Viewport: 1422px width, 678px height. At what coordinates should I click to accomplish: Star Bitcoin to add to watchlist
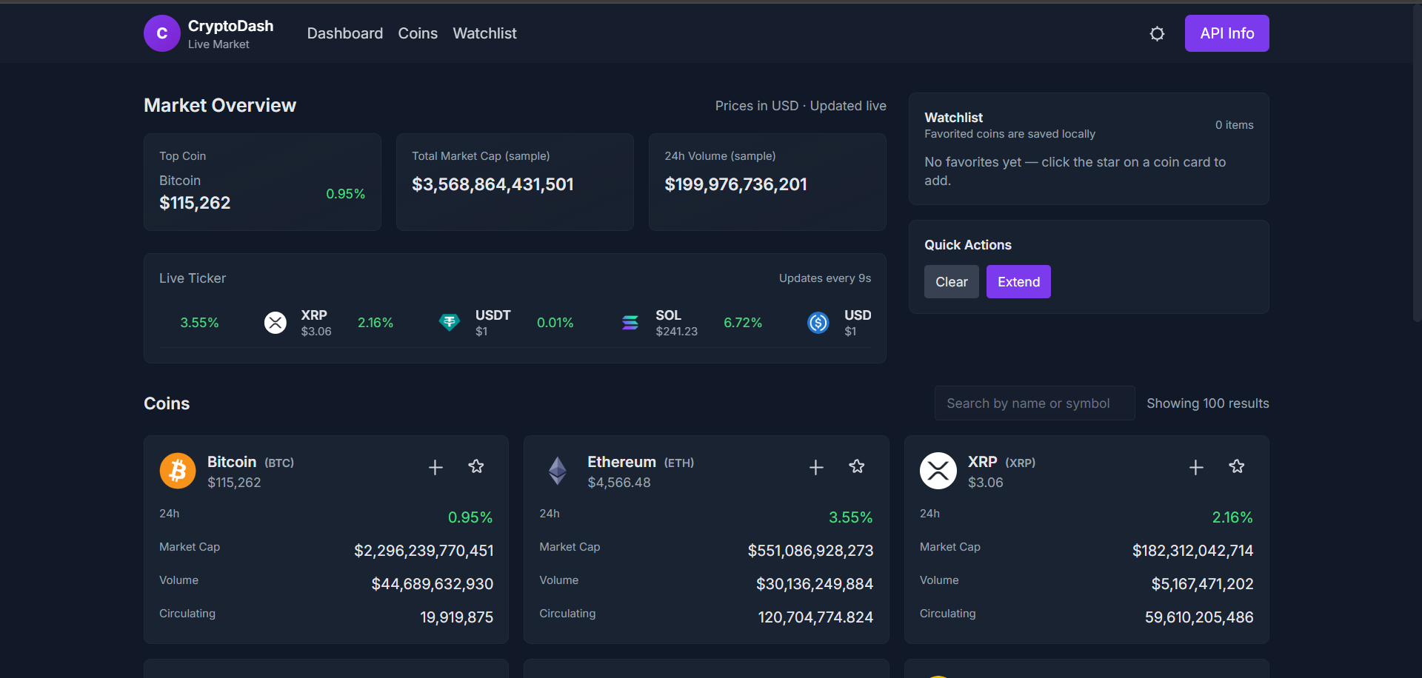[x=476, y=466]
